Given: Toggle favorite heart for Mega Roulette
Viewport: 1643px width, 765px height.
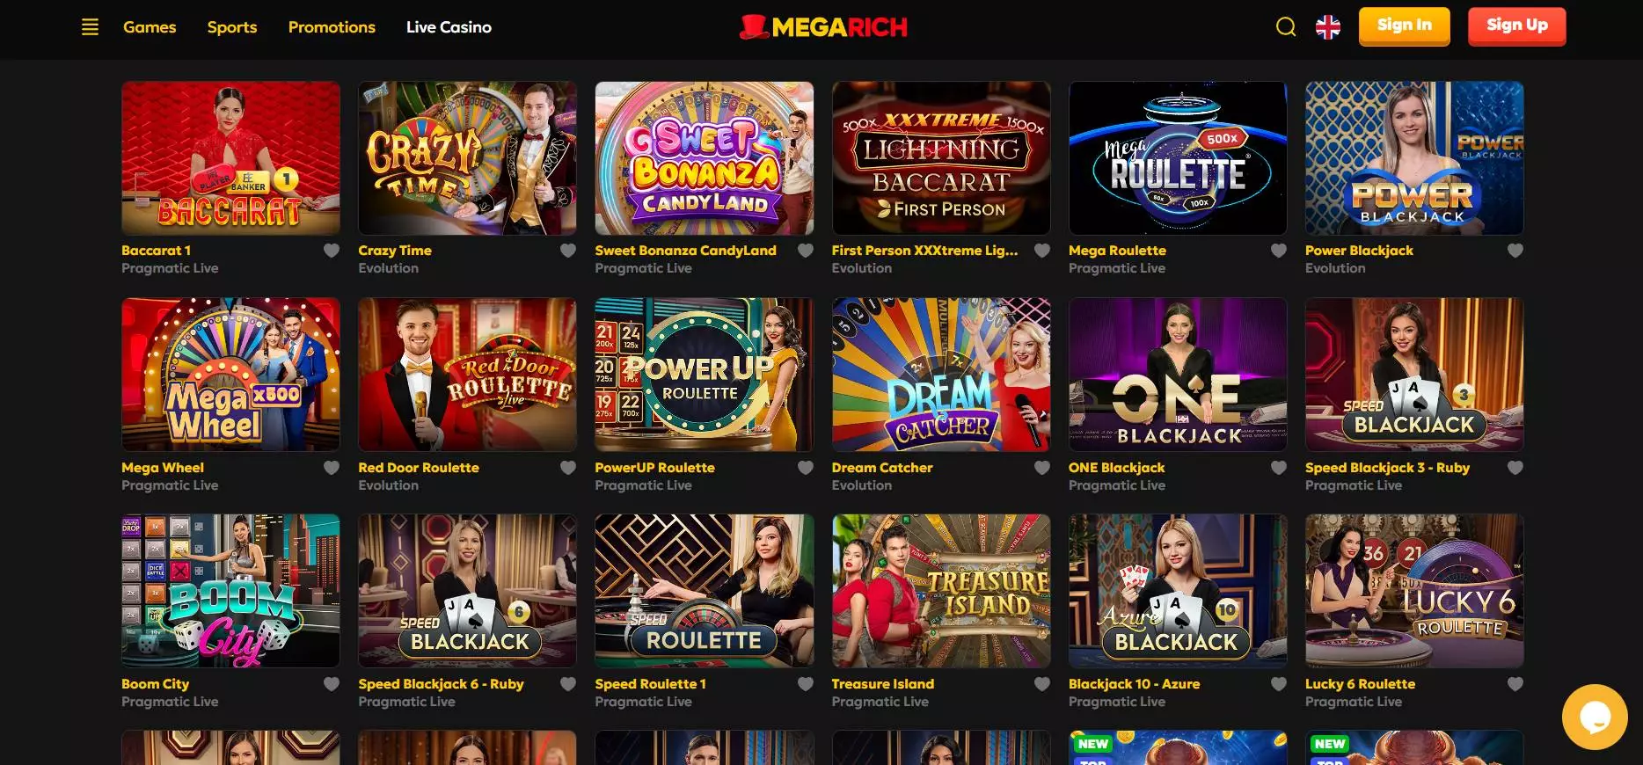Looking at the screenshot, I should coord(1279,251).
